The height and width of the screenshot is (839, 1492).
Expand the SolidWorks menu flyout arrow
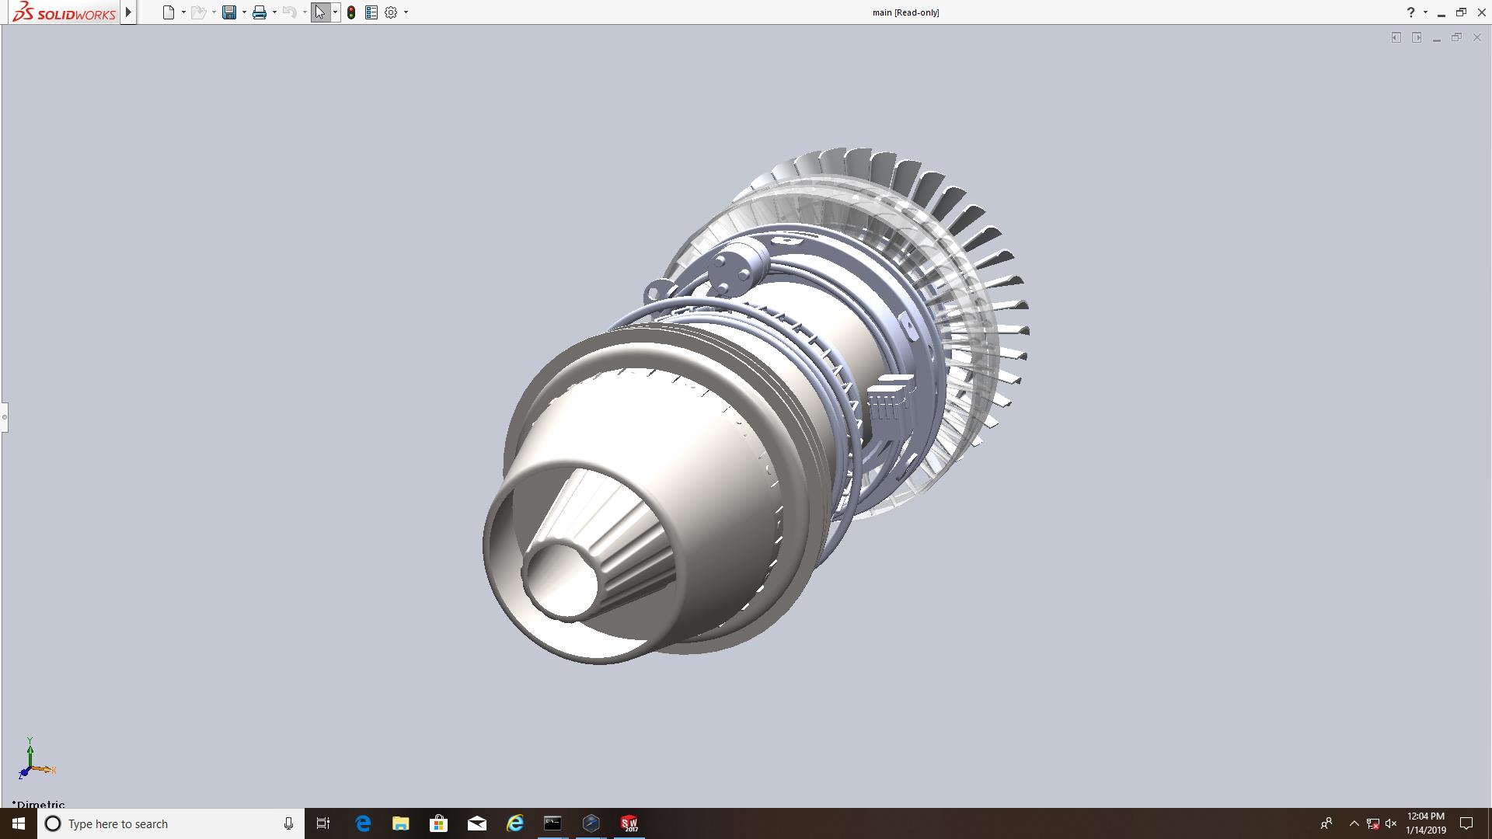click(x=129, y=12)
